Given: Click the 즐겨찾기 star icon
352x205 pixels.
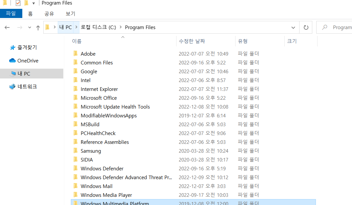Looking at the screenshot, I should pos(12,47).
